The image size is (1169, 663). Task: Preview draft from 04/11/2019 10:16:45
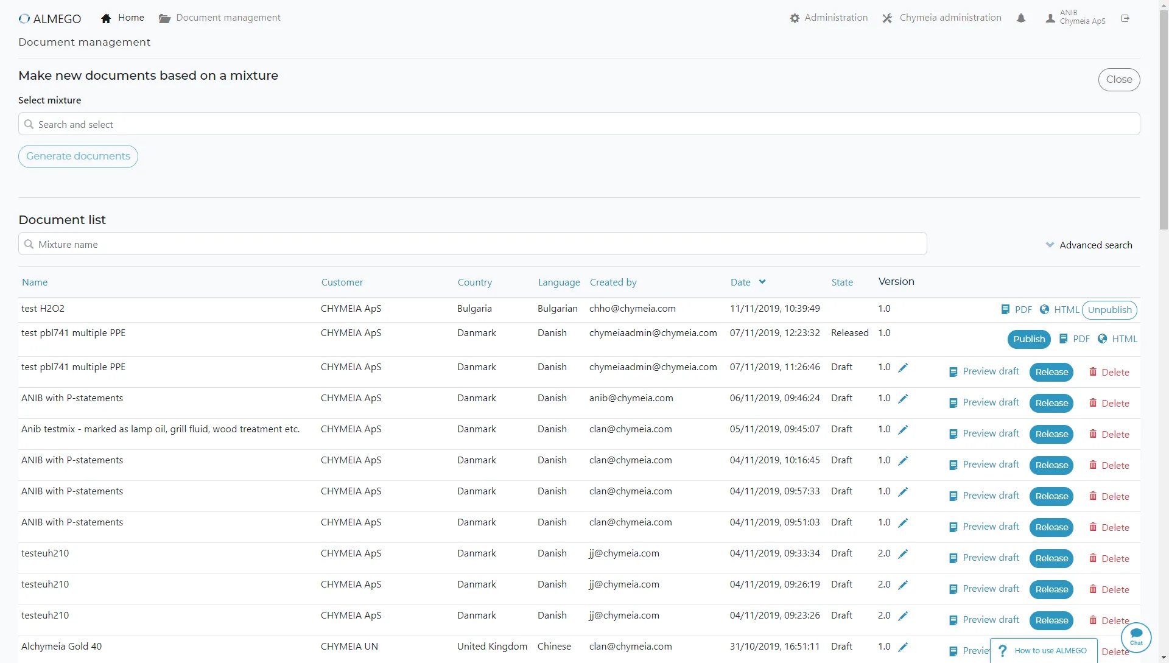984,465
